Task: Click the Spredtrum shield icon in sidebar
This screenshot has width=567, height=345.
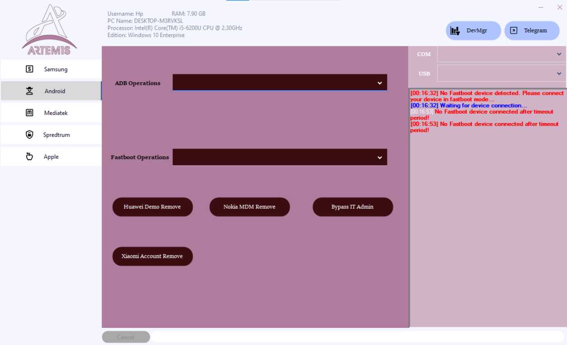Action: pos(29,134)
